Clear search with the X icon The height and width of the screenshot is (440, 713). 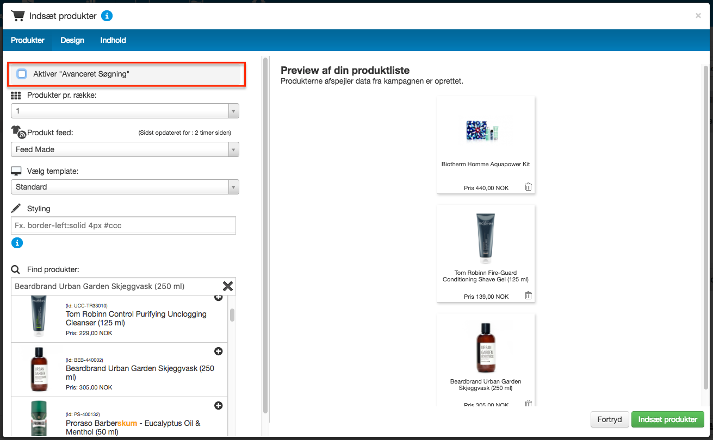(228, 286)
